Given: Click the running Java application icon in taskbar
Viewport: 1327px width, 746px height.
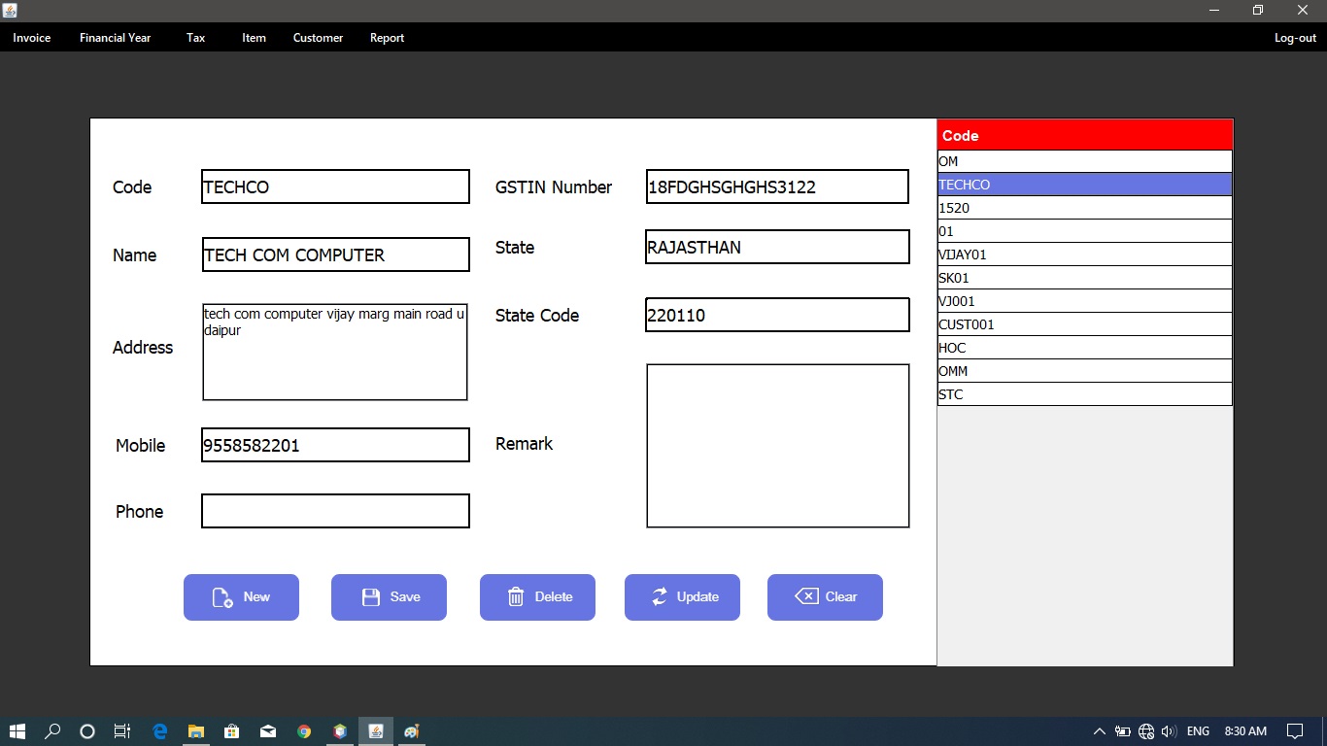Looking at the screenshot, I should [375, 730].
